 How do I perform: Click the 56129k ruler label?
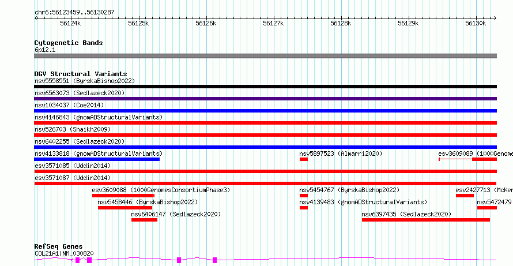408,23
